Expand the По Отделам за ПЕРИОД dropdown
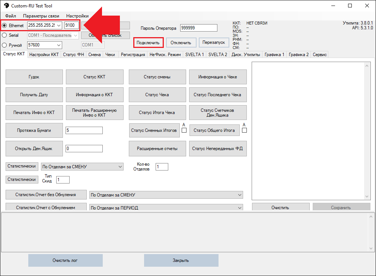This screenshot has width=376, height=276. [239, 208]
